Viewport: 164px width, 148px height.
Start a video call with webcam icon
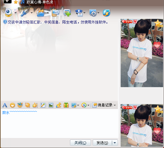(8, 13)
